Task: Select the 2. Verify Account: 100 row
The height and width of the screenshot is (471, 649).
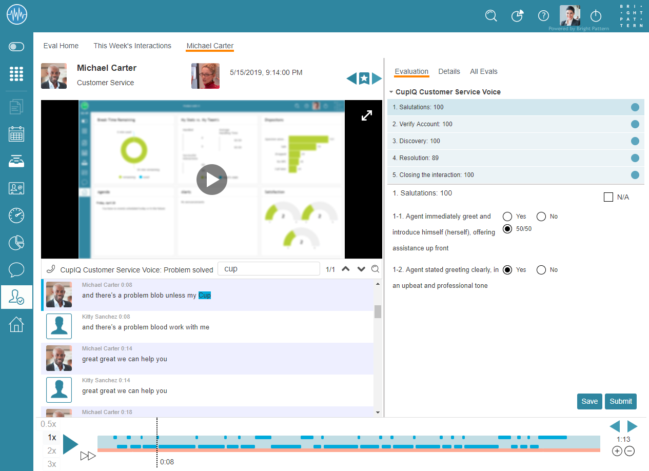Action: (x=516, y=124)
